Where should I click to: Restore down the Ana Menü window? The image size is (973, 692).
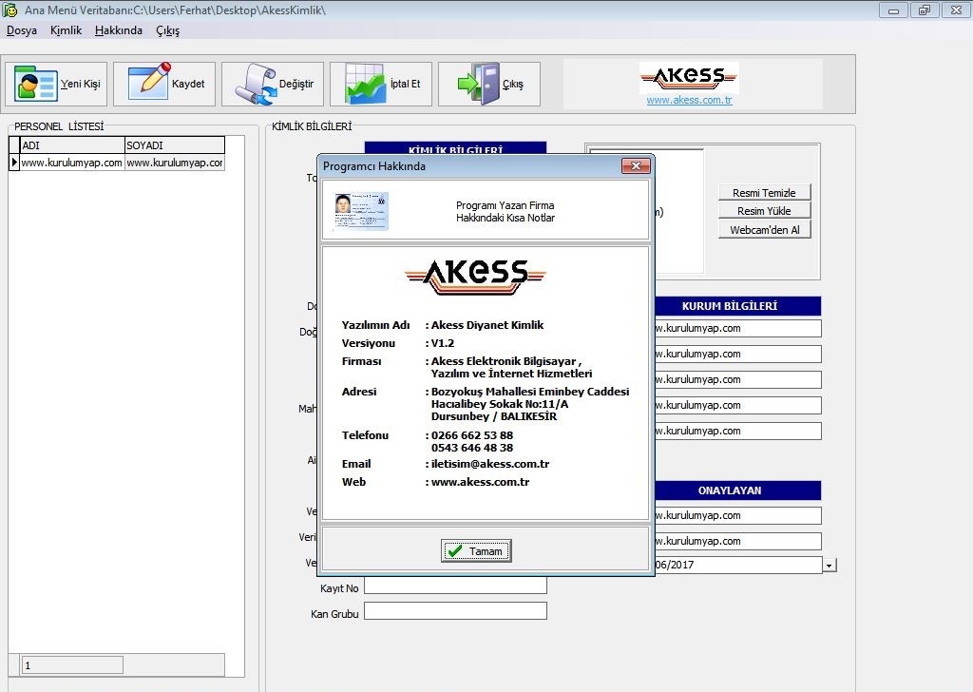coord(925,10)
